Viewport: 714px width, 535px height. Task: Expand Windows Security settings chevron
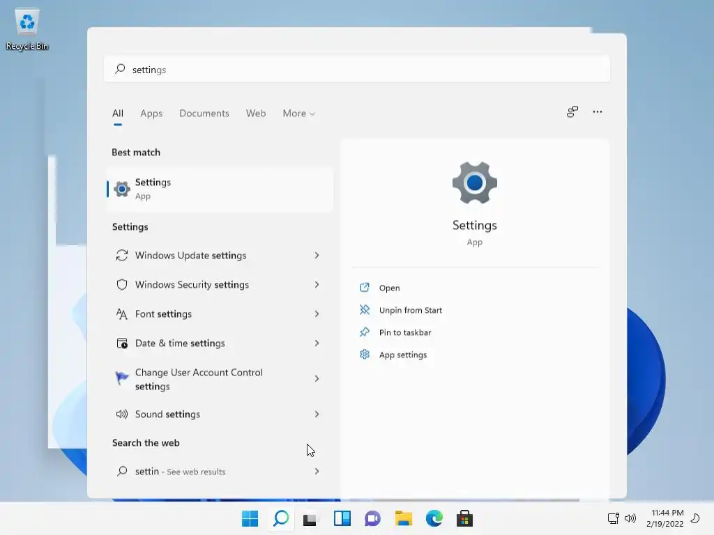click(317, 284)
